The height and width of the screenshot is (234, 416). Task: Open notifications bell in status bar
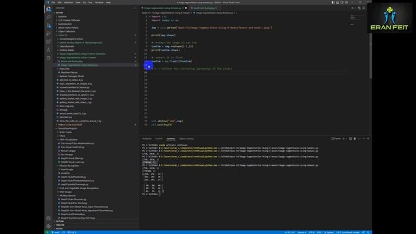tap(368, 233)
